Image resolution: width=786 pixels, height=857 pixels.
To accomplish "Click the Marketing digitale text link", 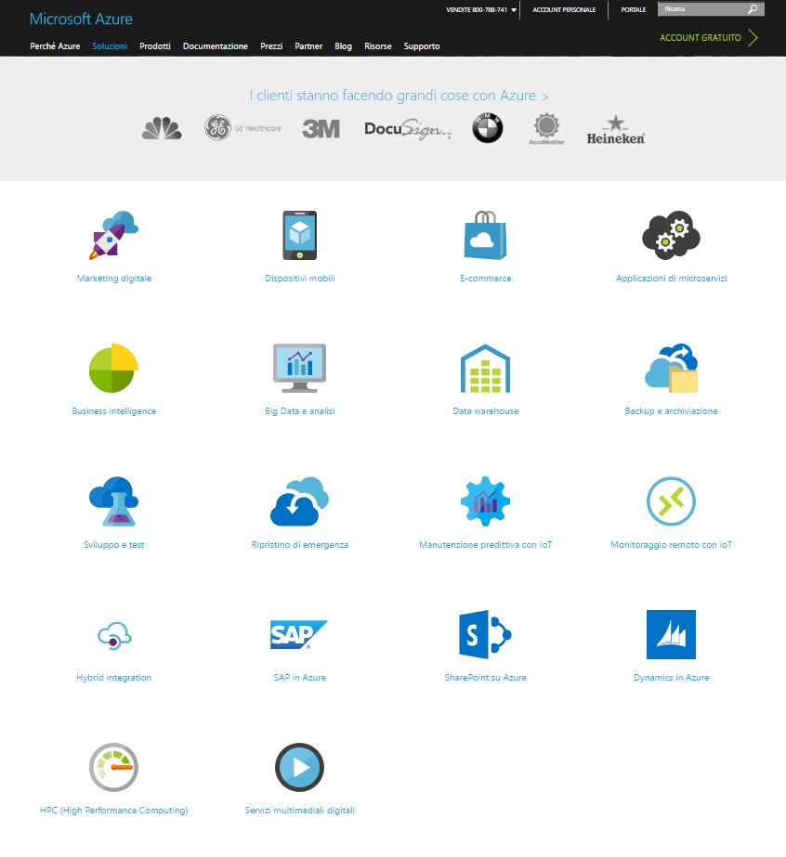I will [x=113, y=279].
